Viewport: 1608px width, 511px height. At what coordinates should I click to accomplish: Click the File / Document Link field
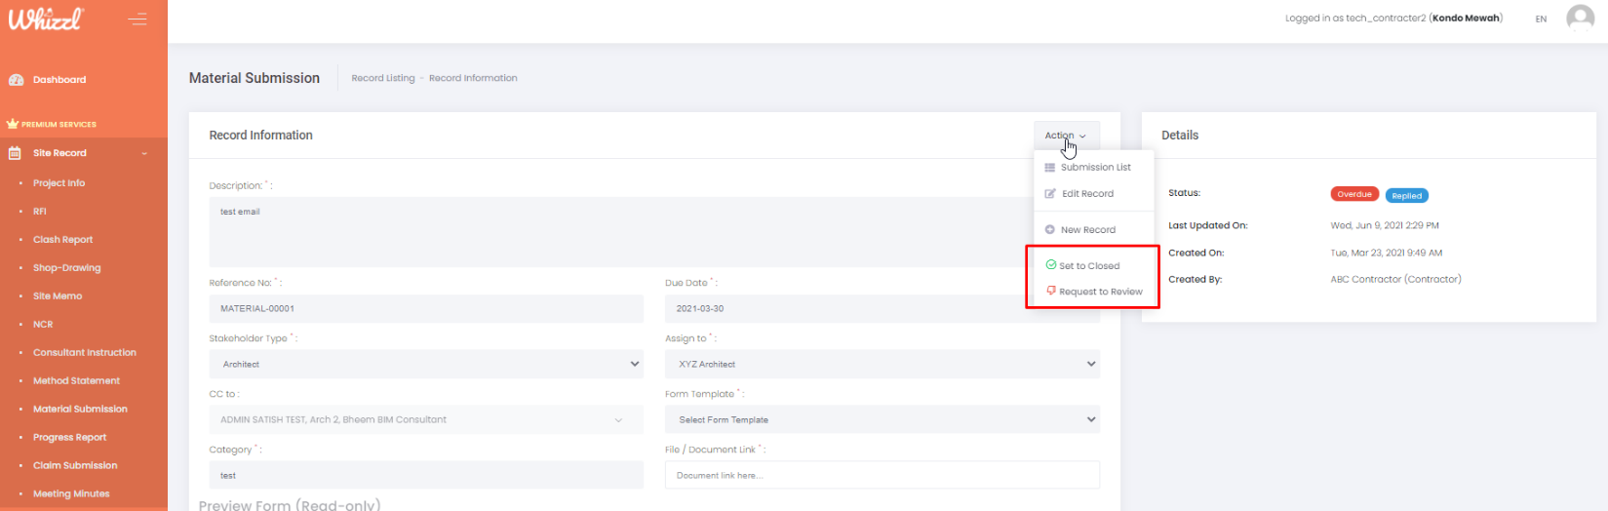882,476
